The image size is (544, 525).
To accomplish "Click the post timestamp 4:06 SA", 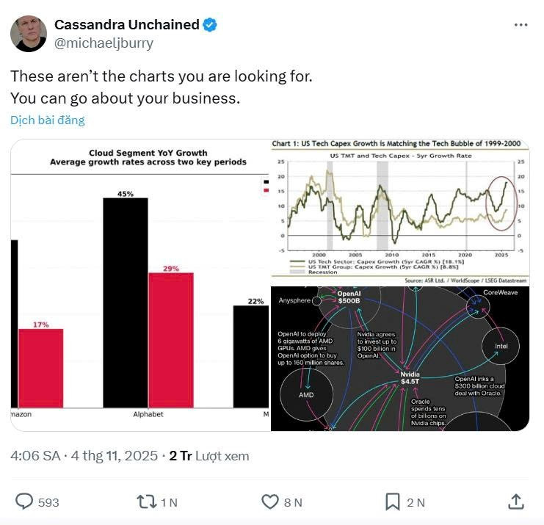I will (x=35, y=456).
